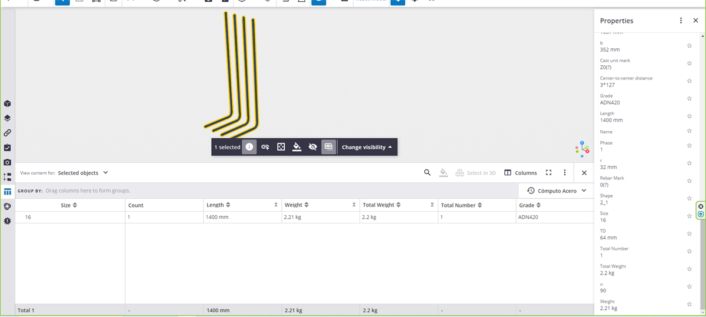Screen dimensions: 706x317
Task: Click fit-to-selection icon in selection toolbar
Action: pos(281,147)
